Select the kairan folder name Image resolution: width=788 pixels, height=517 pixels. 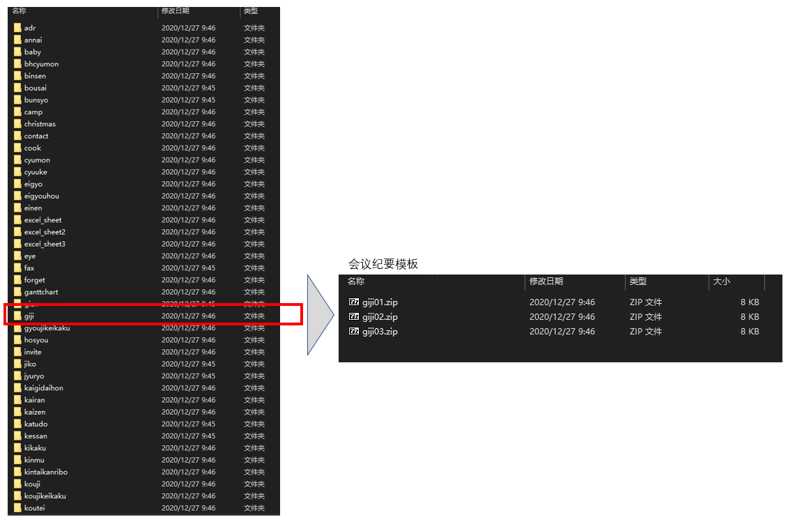point(35,401)
